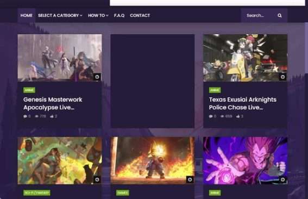
Task: Open the Contact page
Action: coord(140,15)
